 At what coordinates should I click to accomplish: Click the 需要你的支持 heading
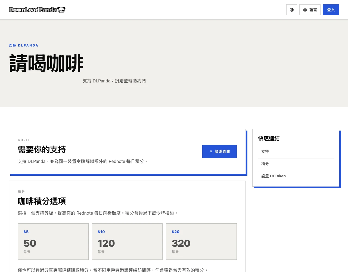tap(42, 150)
